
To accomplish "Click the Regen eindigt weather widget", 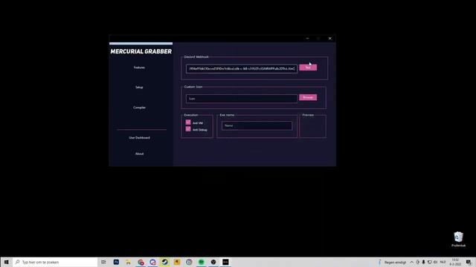I will coord(392,262).
